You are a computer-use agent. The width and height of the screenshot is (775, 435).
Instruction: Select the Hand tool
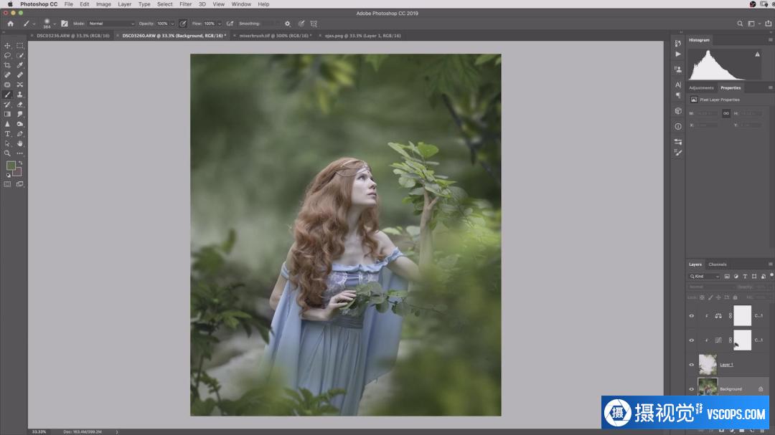pyautogui.click(x=20, y=143)
